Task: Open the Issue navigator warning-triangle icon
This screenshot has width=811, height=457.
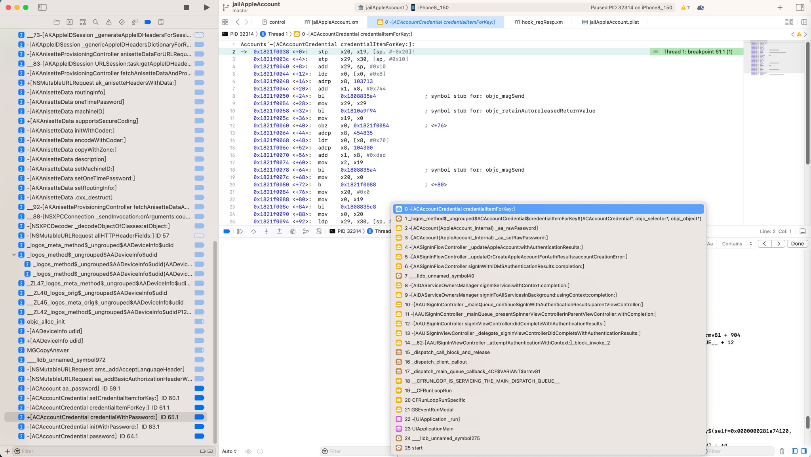Action: tap(109, 22)
